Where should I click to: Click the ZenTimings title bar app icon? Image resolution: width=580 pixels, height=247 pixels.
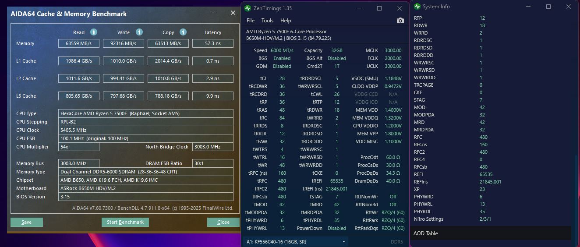(248, 8)
